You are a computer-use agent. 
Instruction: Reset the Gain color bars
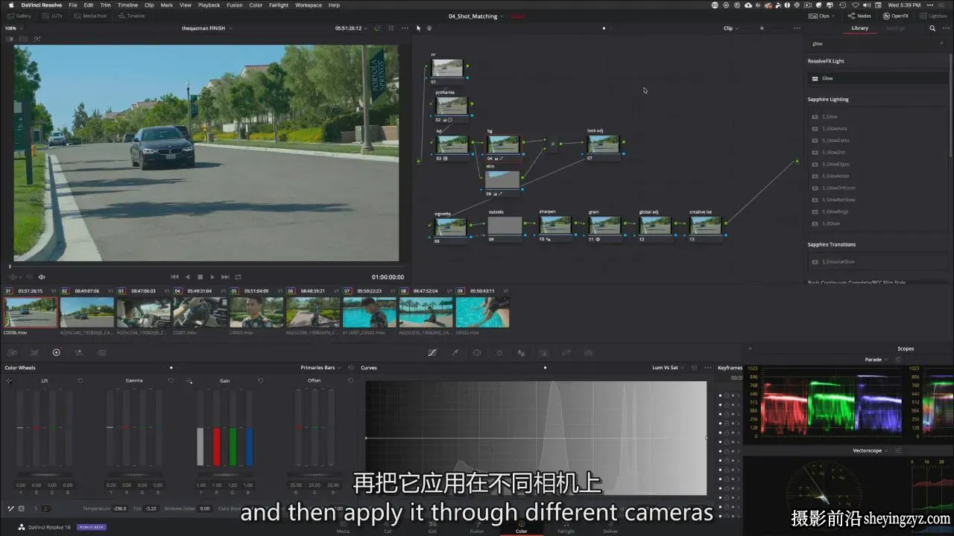point(260,380)
